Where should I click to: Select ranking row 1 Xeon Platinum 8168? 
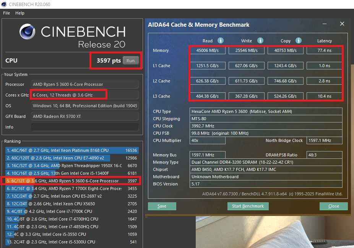pyautogui.click(x=72, y=150)
